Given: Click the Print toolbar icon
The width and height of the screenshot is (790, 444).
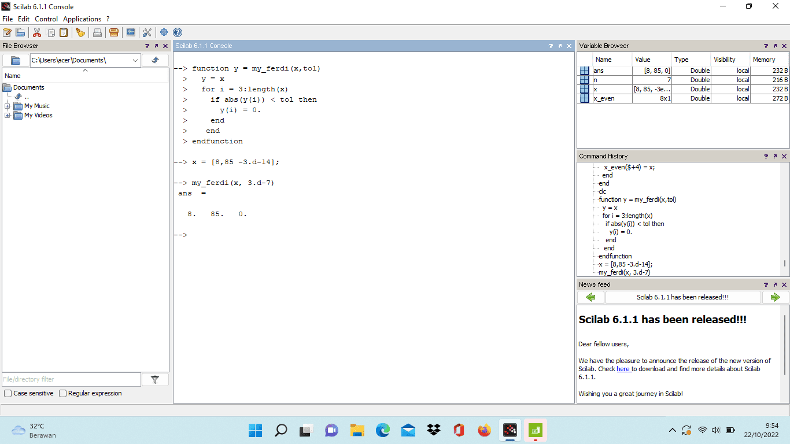Looking at the screenshot, I should 97,32.
